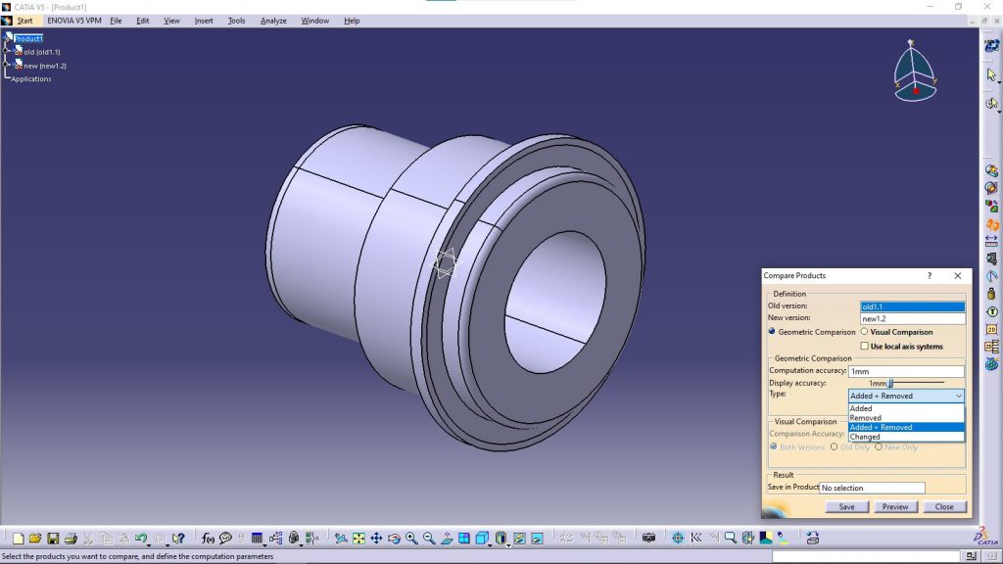1003x564 pixels.
Task: Open the Formula f(x) tool
Action: pyautogui.click(x=208, y=539)
